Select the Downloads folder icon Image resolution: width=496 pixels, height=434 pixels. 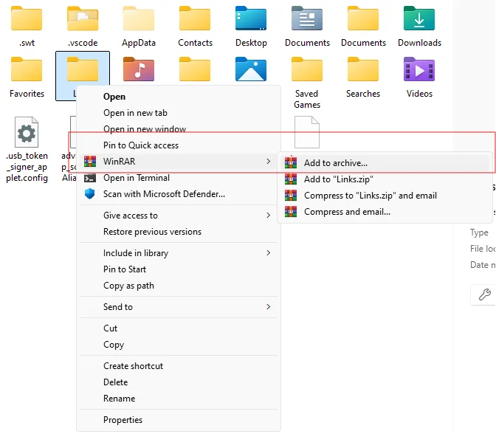click(x=419, y=18)
